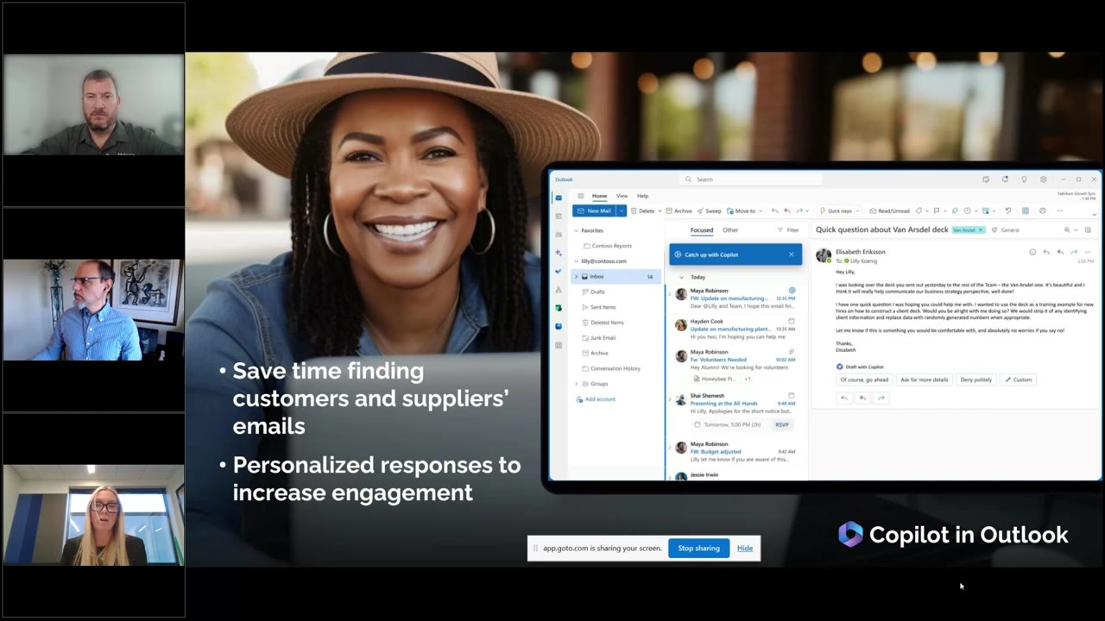Click the Archive icon in the toolbar

coord(670,210)
